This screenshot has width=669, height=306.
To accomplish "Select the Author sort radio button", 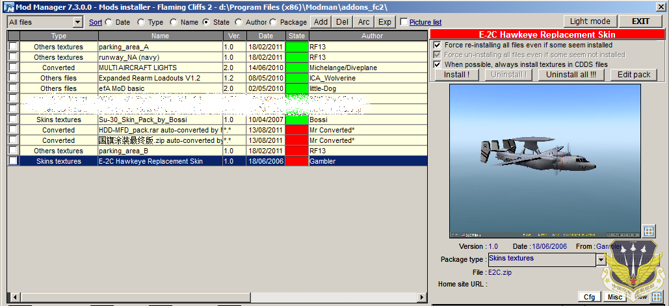I will (x=239, y=22).
